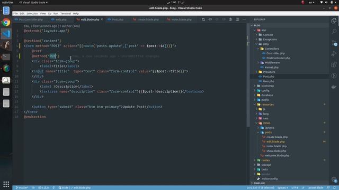Image resolution: width=339 pixels, height=190 pixels.
Task: Open the Explorer view in activity bar
Action: (x=334, y=21)
